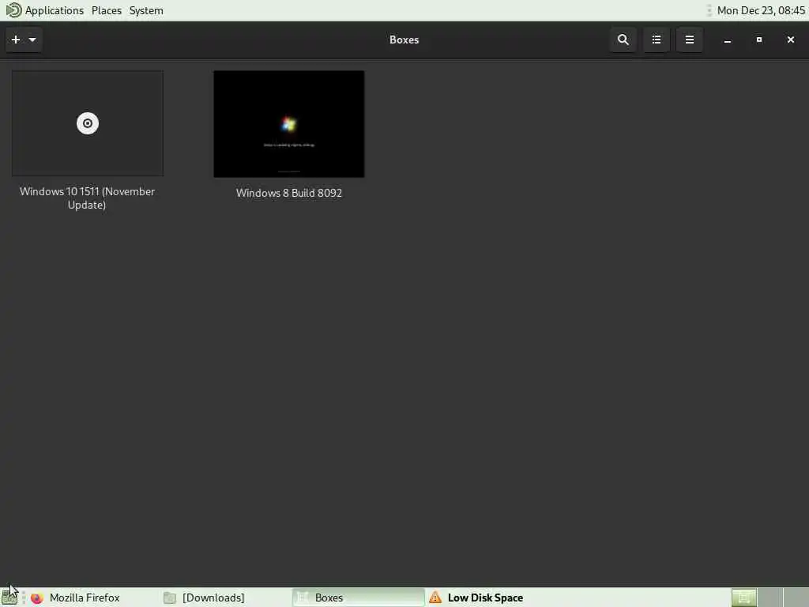Viewport: 809px width, 607px height.
Task: Open the System menu
Action: pyautogui.click(x=146, y=10)
